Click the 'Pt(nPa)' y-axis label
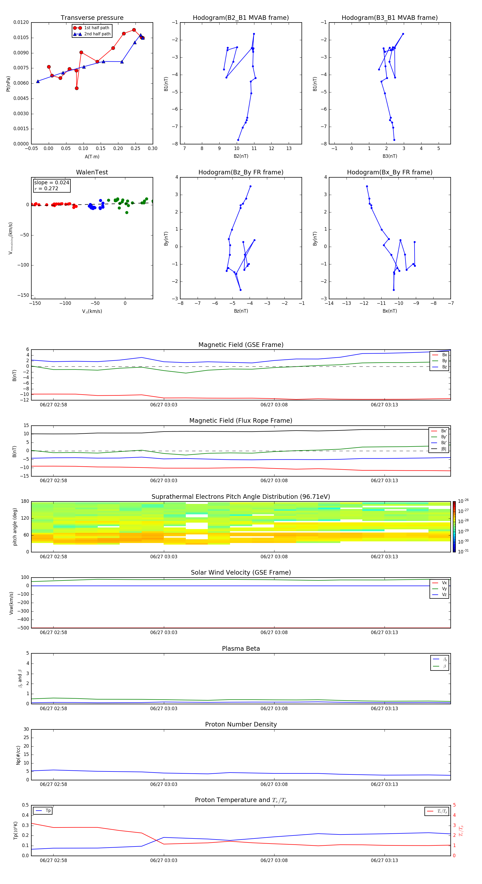The image size is (482, 884). click(x=8, y=84)
